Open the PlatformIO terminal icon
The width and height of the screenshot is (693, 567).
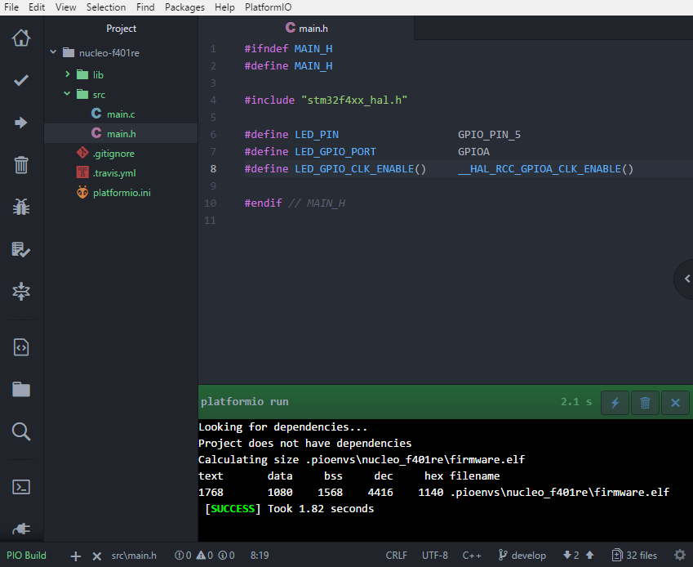[x=20, y=487]
